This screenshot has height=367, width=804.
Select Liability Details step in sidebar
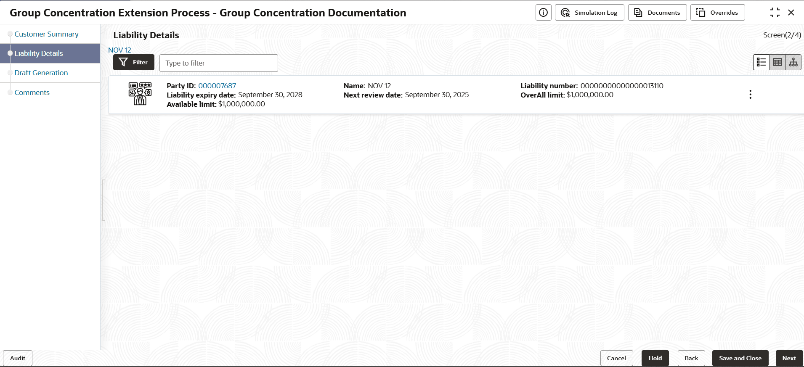[x=50, y=53]
